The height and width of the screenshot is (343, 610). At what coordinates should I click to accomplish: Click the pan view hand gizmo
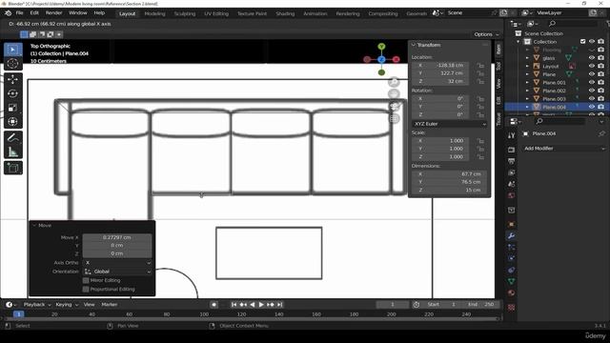[394, 94]
